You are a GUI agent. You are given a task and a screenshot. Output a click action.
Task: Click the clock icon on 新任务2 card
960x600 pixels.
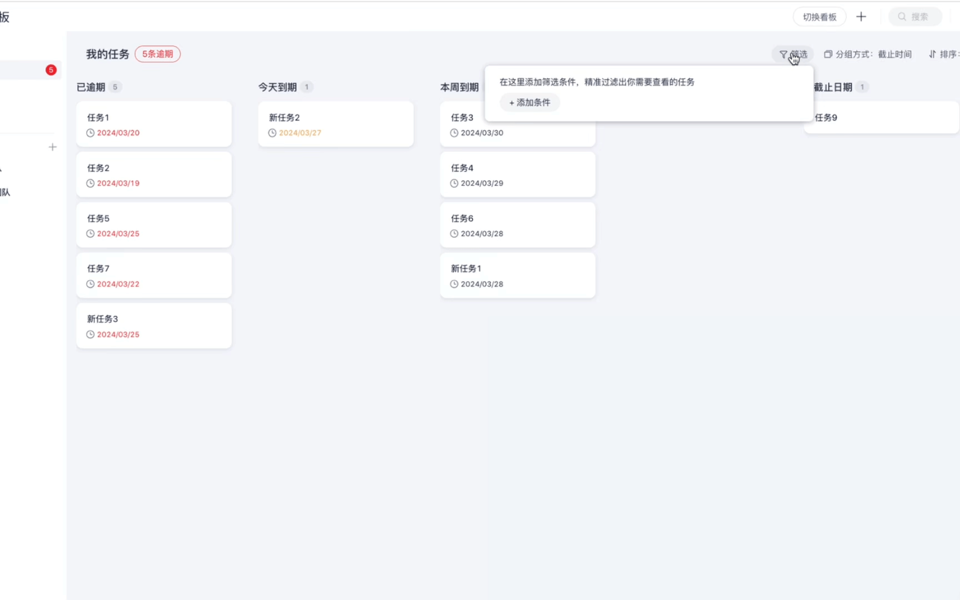pos(272,133)
